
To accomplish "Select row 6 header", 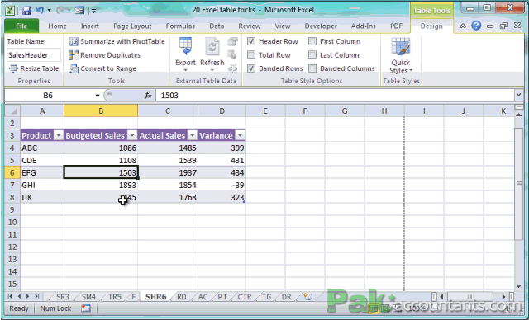I will click(12, 172).
